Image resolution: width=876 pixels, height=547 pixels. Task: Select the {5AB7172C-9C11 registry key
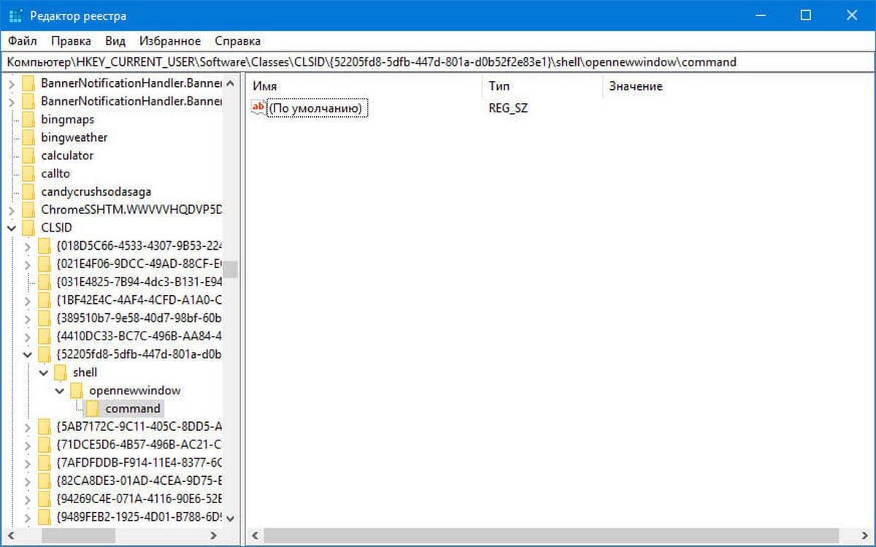[139, 426]
